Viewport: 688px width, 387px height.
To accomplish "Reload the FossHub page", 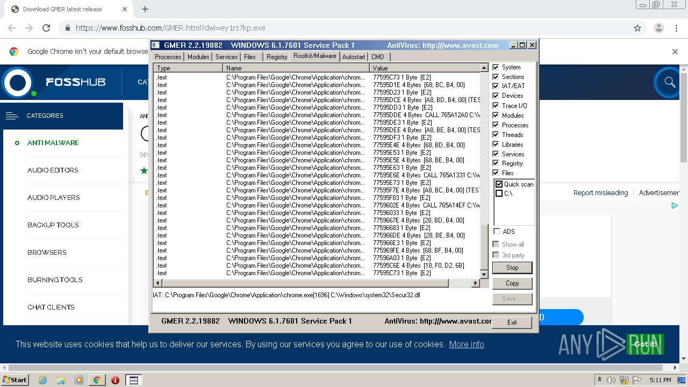I will pyautogui.click(x=46, y=28).
